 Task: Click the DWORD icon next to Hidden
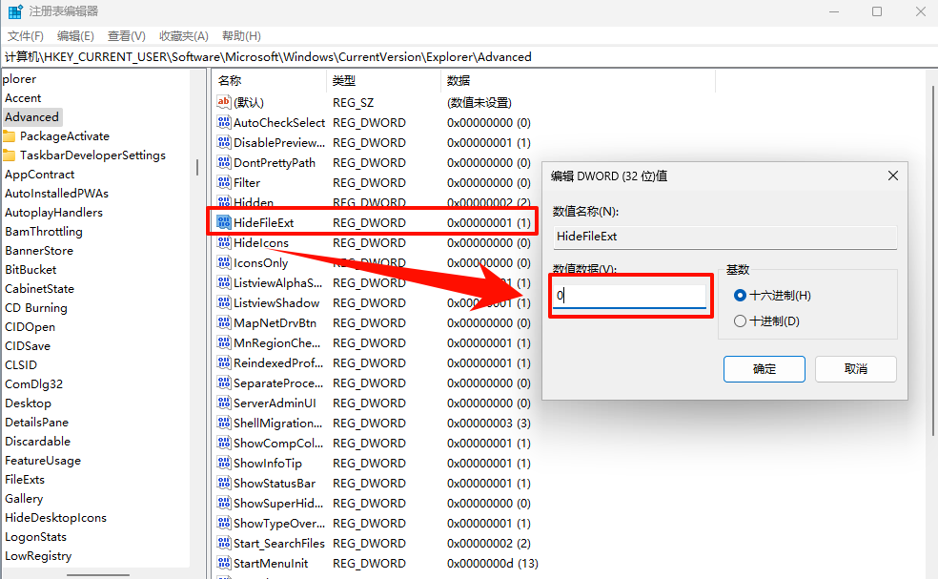[223, 202]
